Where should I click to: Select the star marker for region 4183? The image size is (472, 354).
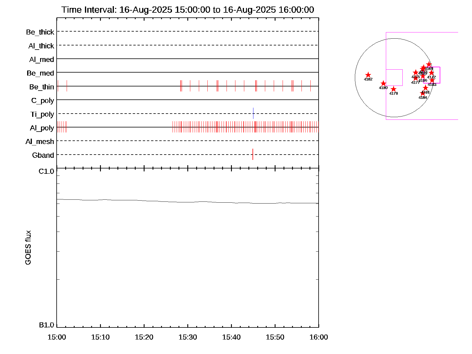tap(432, 80)
